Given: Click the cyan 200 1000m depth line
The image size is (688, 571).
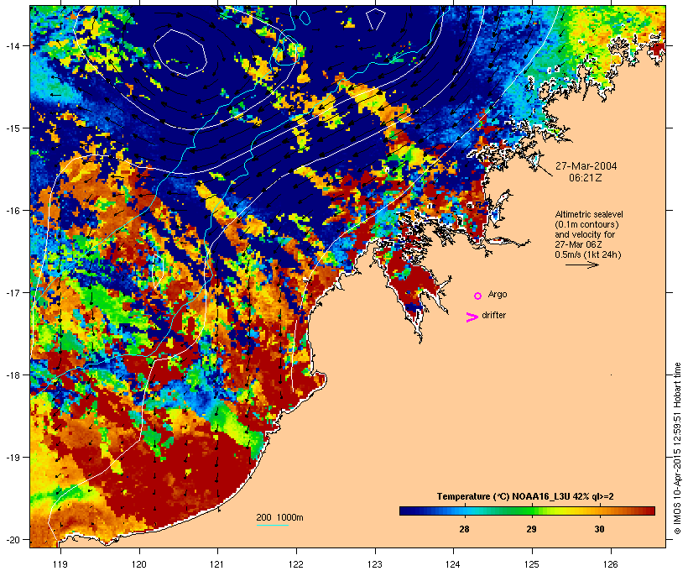Looking at the screenshot, I should tap(273, 525).
